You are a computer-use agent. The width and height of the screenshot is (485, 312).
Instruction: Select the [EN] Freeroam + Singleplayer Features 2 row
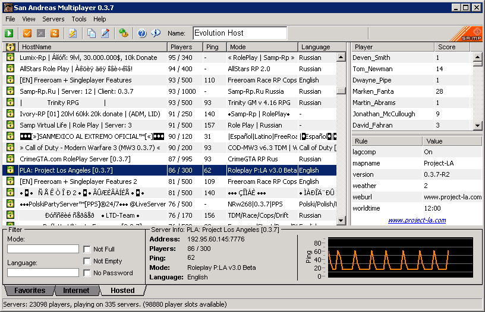pyautogui.click(x=169, y=182)
